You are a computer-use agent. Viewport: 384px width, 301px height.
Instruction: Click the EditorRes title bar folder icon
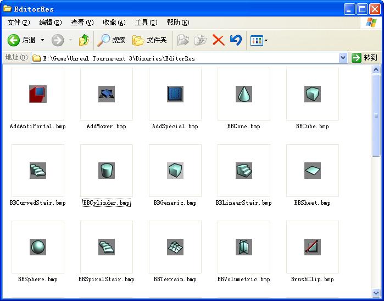point(7,9)
